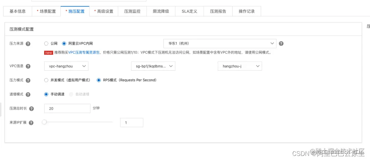Show help tooltip for 压力模式
370x160 pixels.
[28, 80]
